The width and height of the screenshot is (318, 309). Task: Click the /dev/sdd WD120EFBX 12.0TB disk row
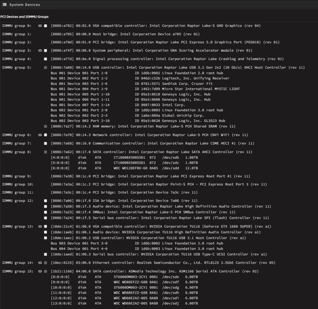(x=124, y=168)
